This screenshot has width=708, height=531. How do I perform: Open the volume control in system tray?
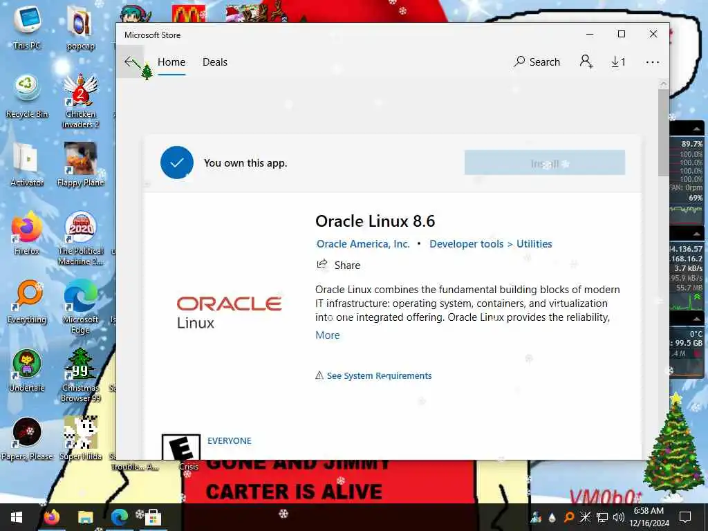pos(619,517)
